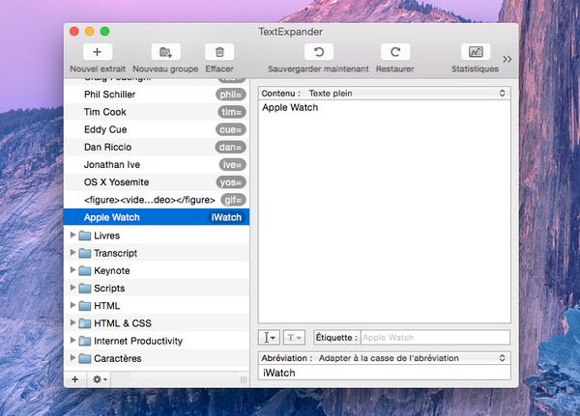Select the Jonathan Ive snippet
The width and height of the screenshot is (580, 416).
(157, 165)
